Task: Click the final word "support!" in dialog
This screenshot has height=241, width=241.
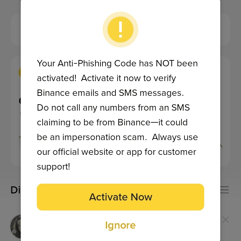Action: (x=54, y=167)
